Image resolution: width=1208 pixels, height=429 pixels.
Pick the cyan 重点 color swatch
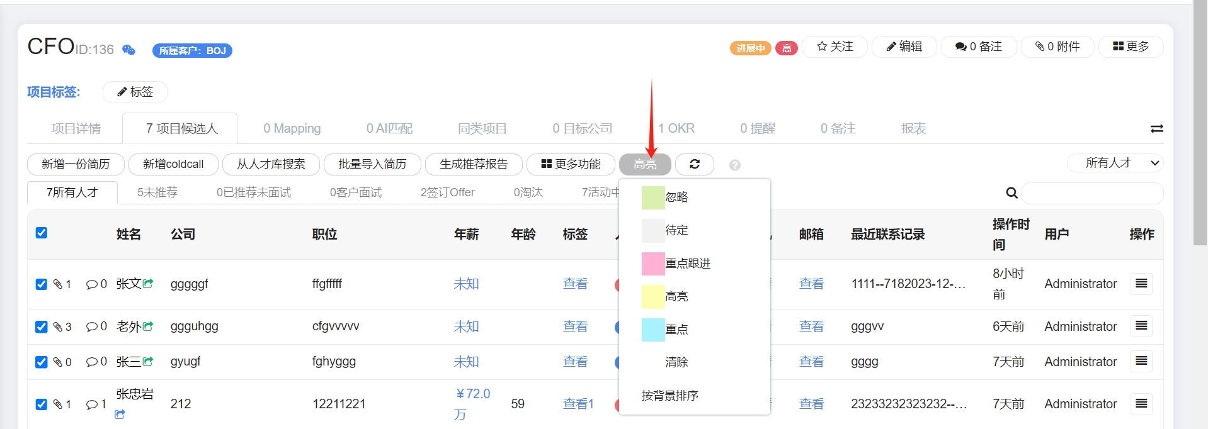pos(653,330)
